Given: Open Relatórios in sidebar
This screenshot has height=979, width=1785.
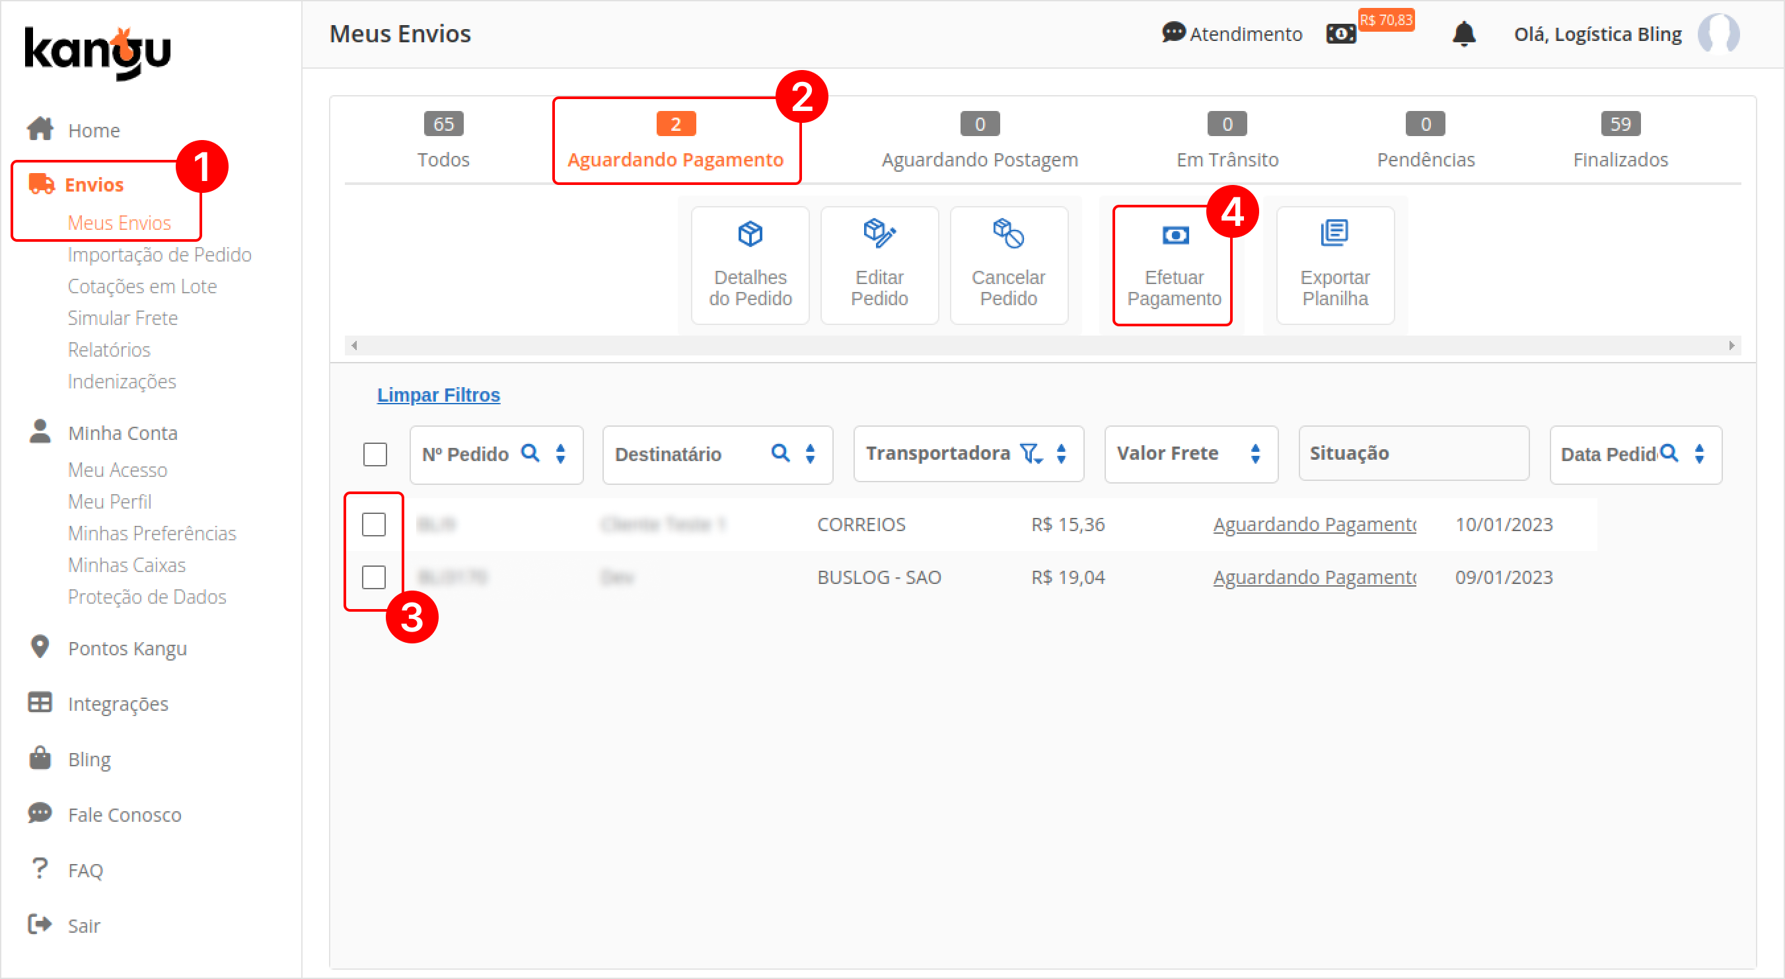Looking at the screenshot, I should (x=109, y=350).
